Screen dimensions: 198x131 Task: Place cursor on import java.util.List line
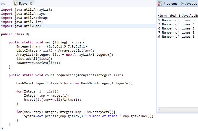[x=22, y=22]
